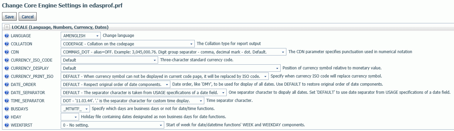
Task: Click help icon next to LANGUAGE
Action: tap(7, 36)
